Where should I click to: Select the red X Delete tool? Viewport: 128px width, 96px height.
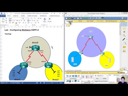[124, 32]
